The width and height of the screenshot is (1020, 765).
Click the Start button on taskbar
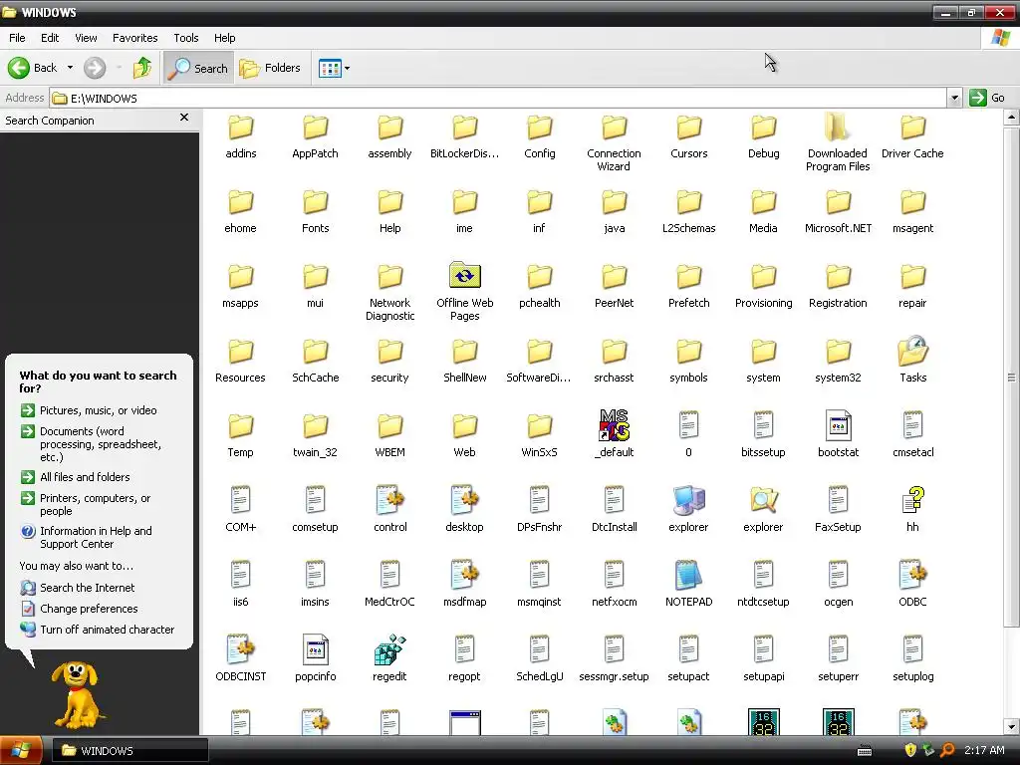[x=21, y=751]
